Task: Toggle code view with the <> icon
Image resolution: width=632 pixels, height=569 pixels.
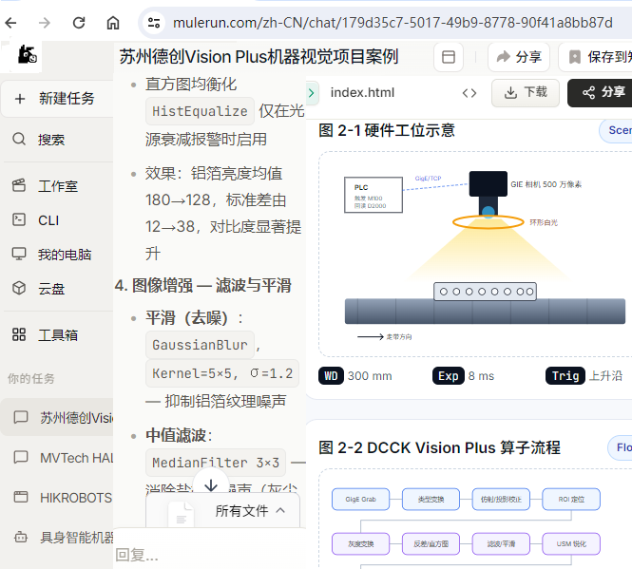Action: [x=469, y=93]
